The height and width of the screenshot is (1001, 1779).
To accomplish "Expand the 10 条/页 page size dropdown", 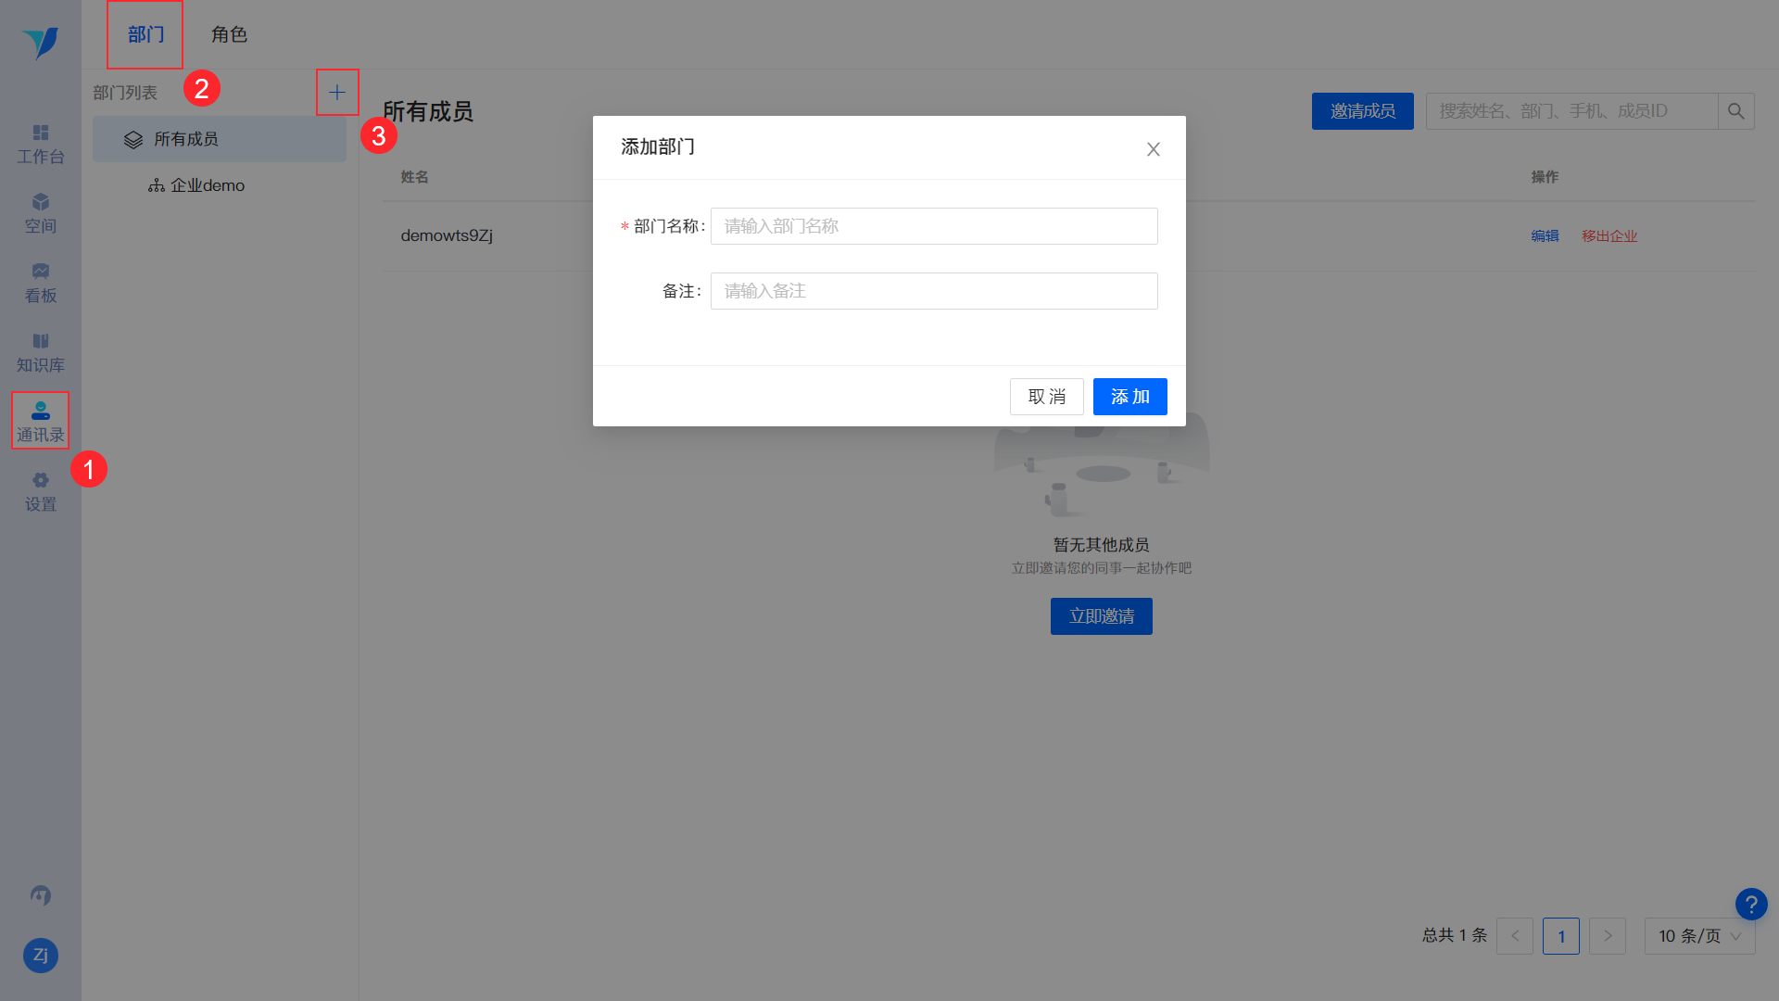I will click(x=1699, y=936).
